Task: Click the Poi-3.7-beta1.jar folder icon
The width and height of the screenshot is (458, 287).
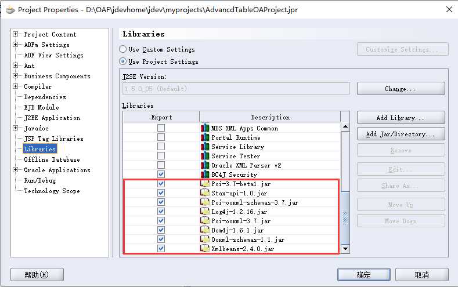Action: tap(205, 183)
